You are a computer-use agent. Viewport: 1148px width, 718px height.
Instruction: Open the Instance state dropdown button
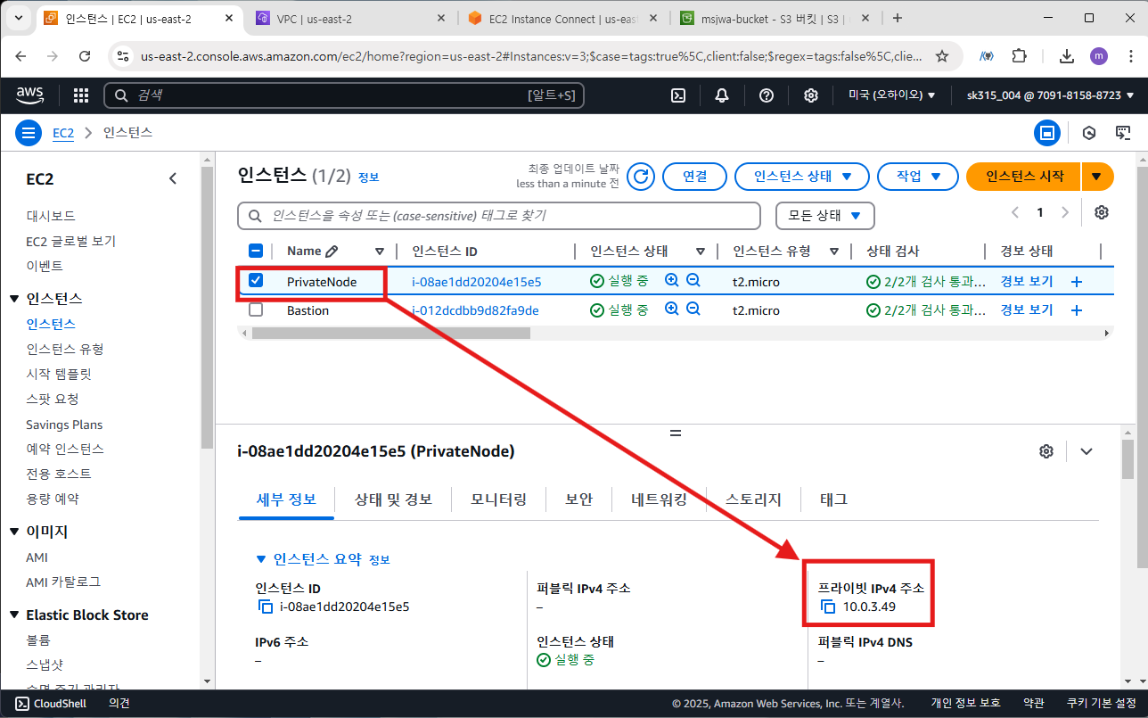801,177
